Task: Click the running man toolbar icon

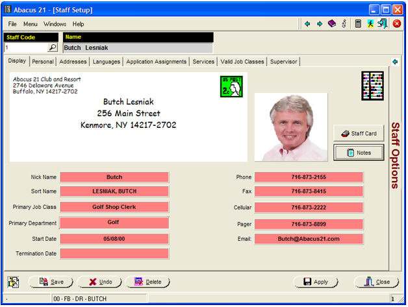Action: (370, 24)
